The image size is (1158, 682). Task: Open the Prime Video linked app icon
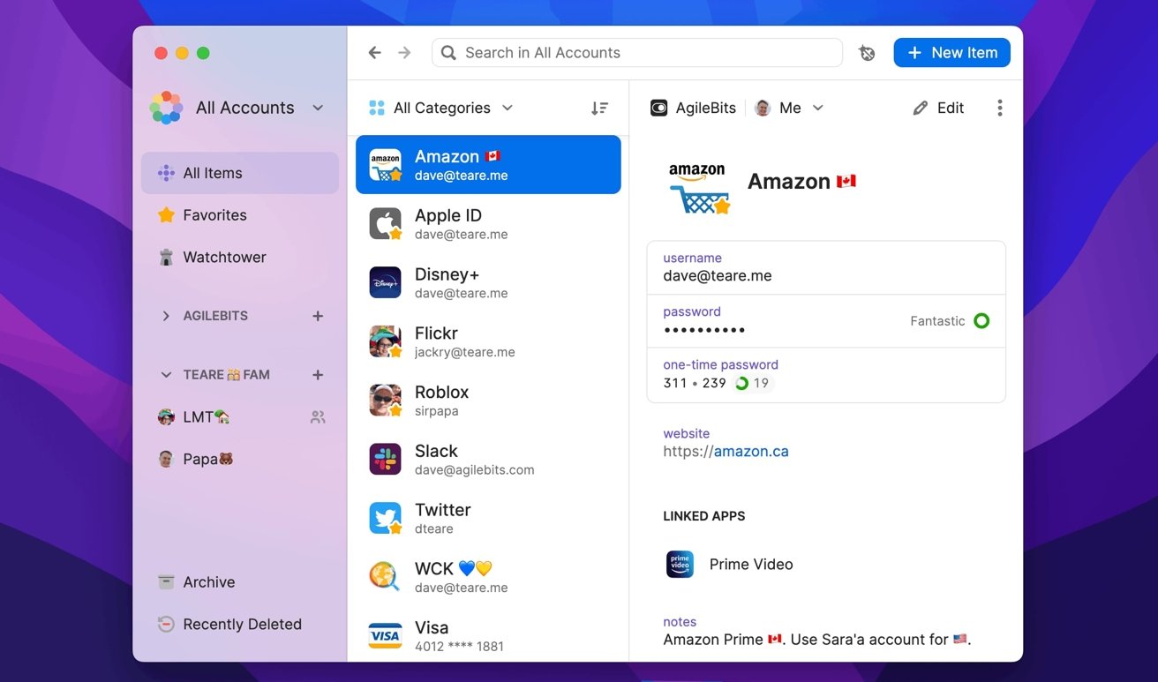(x=680, y=565)
